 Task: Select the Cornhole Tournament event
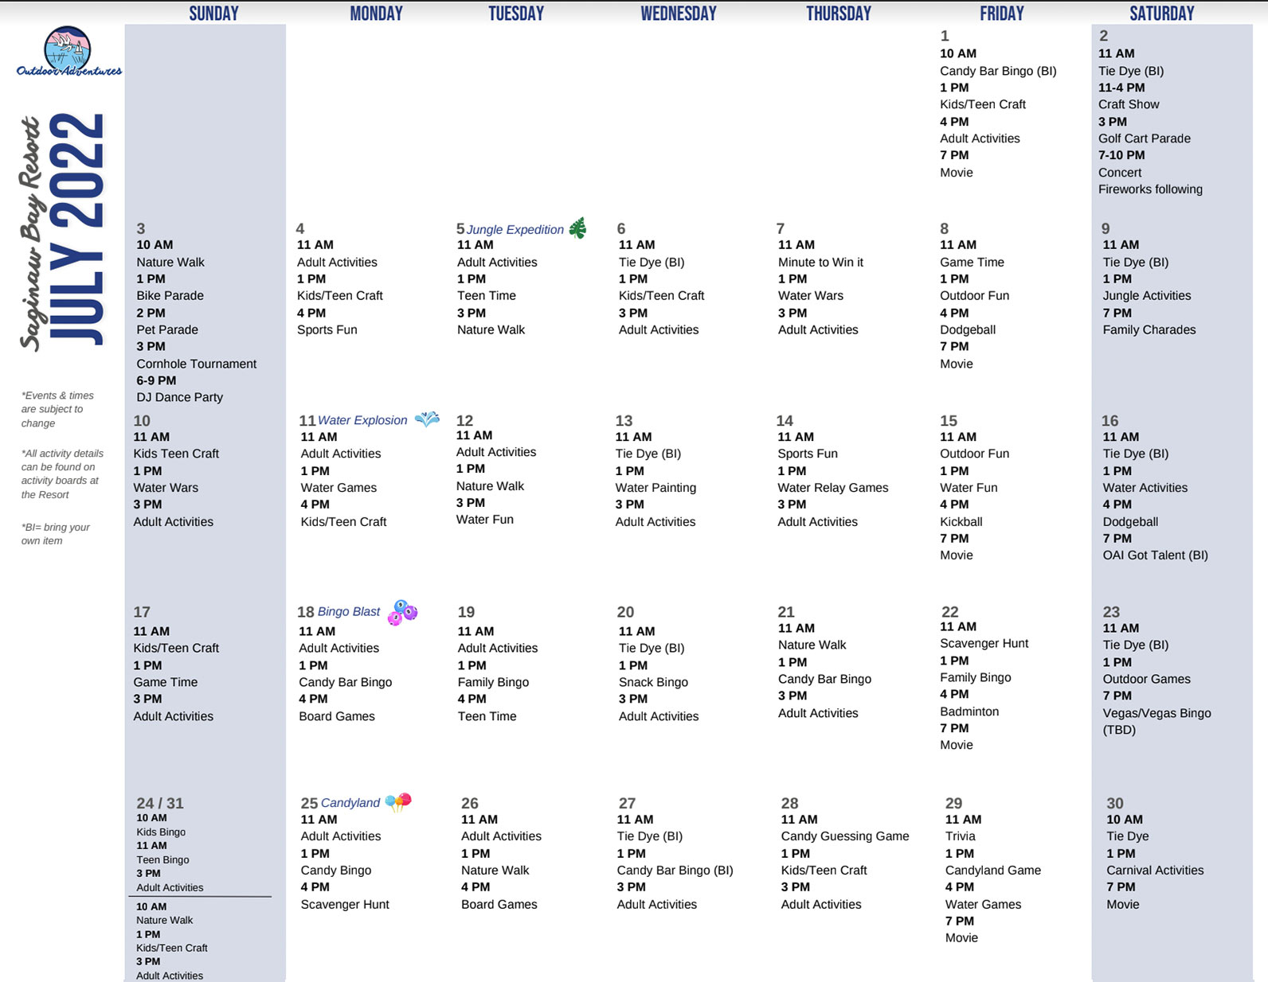(196, 364)
